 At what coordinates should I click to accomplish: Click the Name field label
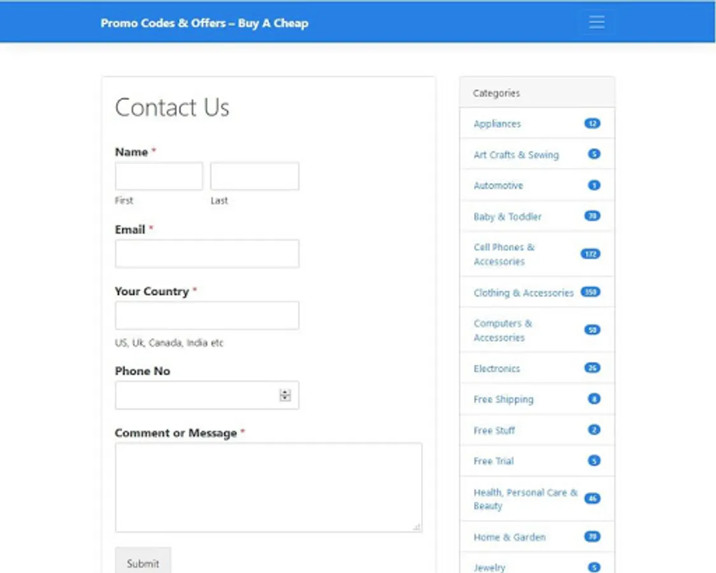point(131,152)
